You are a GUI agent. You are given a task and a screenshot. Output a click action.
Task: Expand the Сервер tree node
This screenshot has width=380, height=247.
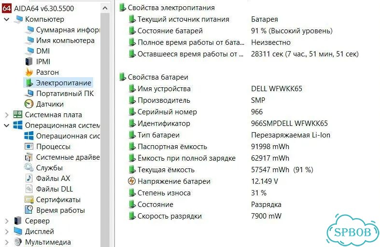pos(7,221)
